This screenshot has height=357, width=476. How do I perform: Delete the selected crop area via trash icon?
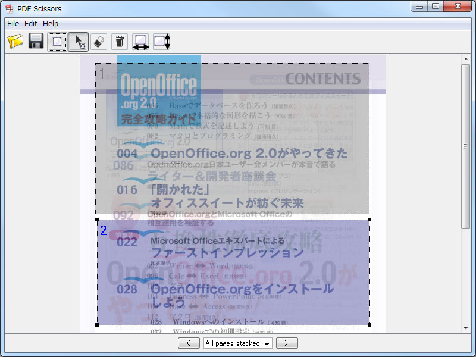[x=120, y=42]
